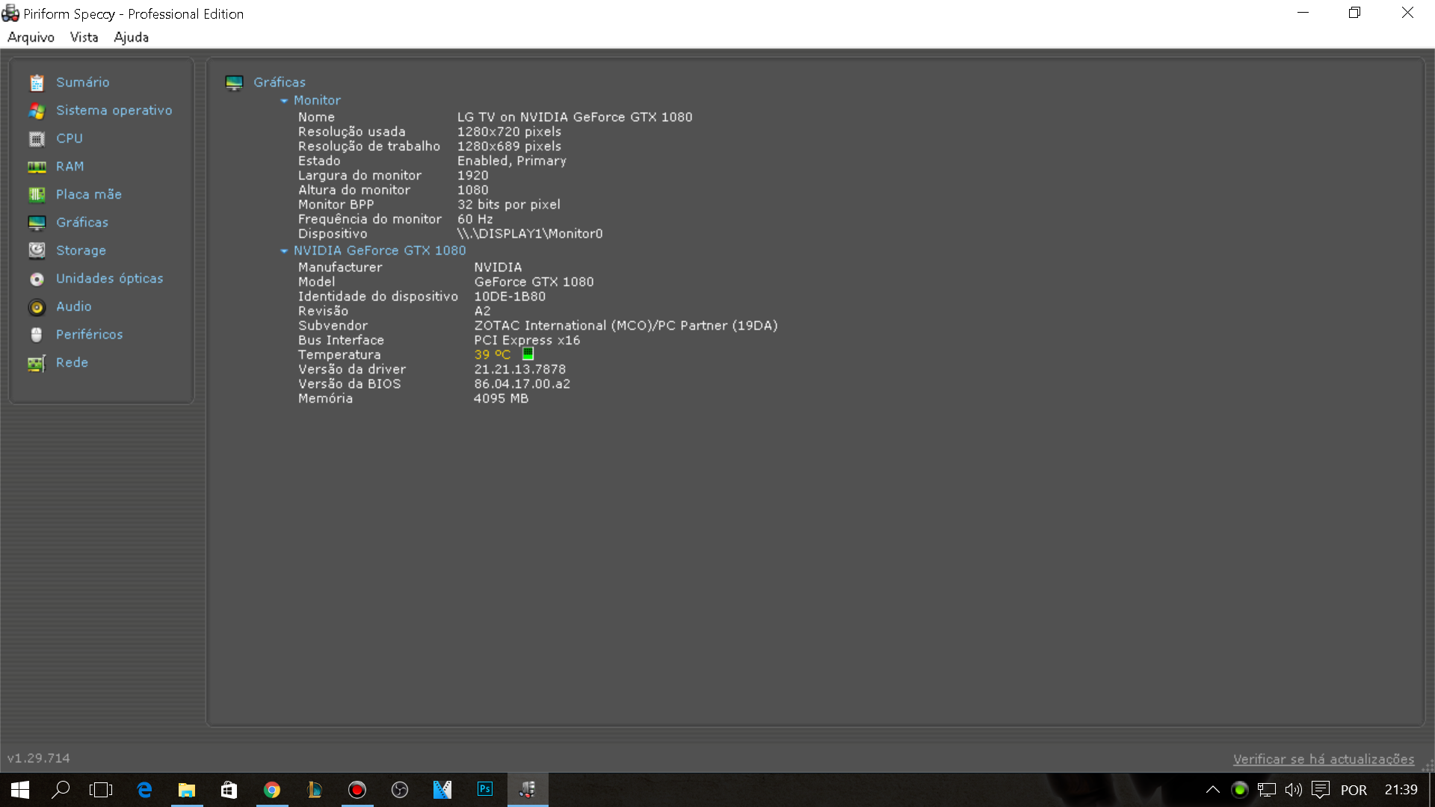This screenshot has width=1435, height=807.
Task: Open the Storage disk icon
Action: (x=37, y=250)
